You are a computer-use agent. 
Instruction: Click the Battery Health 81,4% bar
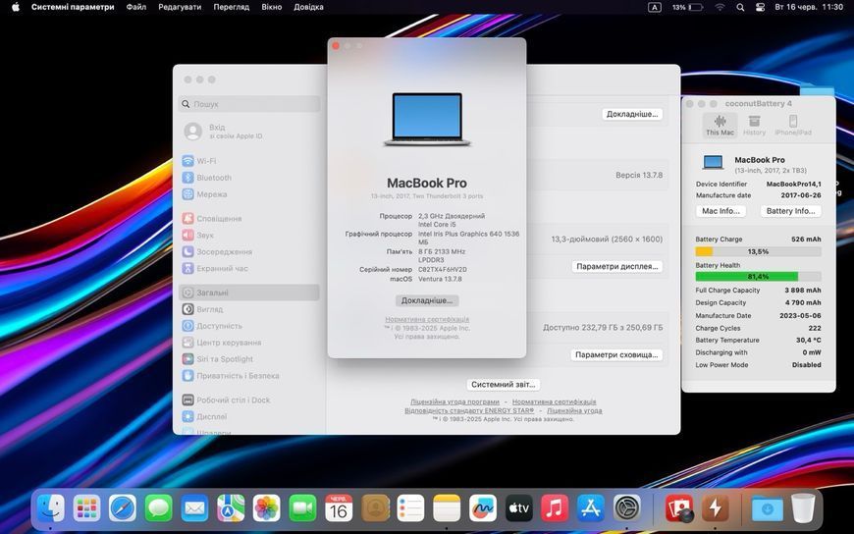pyautogui.click(x=758, y=276)
